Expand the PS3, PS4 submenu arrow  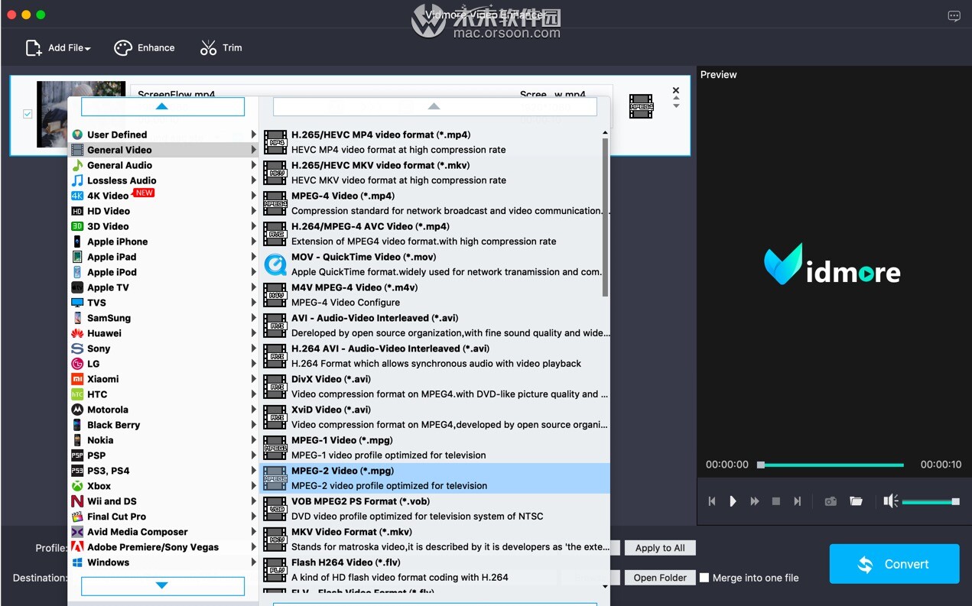point(254,471)
